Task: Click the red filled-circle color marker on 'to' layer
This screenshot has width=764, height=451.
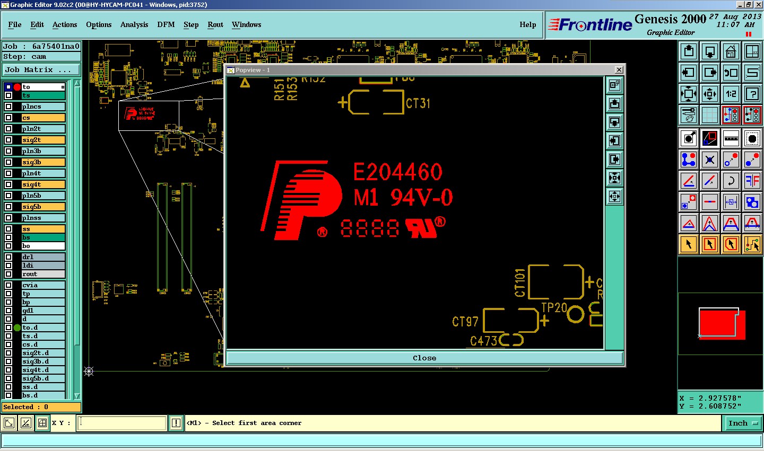Action: [x=17, y=87]
